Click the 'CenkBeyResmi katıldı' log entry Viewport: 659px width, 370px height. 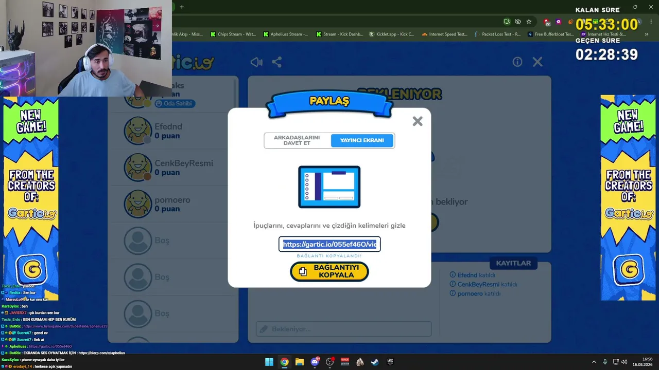click(x=483, y=284)
